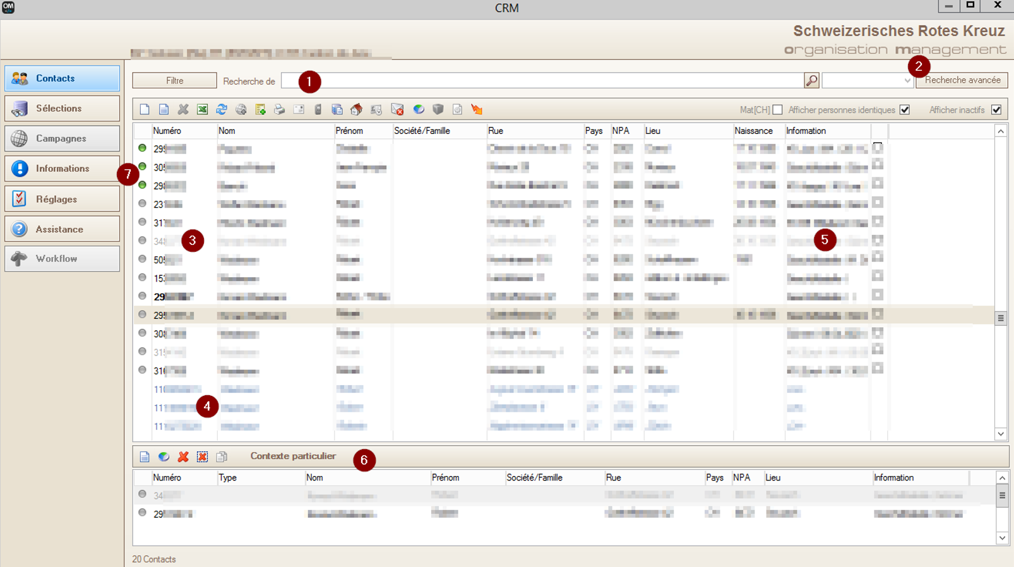Screen dimensions: 1014x567
Task: Tick the checkbox in greyed row numbered 34
Action: point(878,240)
